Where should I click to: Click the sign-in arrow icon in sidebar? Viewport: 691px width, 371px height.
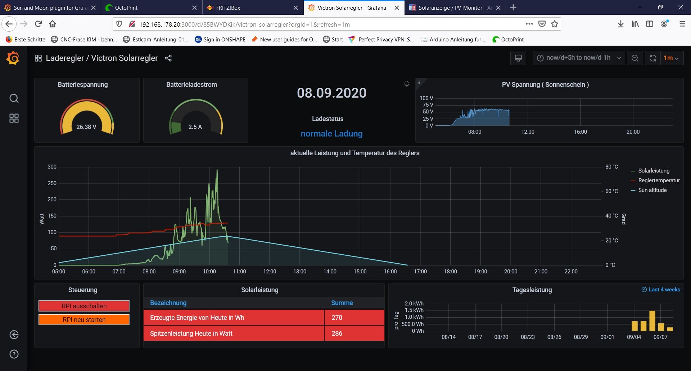click(x=14, y=335)
